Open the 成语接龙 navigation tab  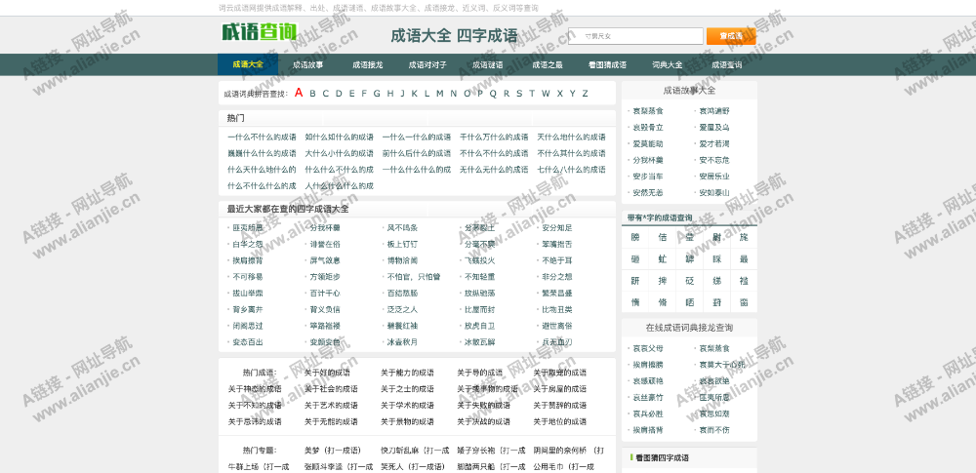tap(367, 64)
